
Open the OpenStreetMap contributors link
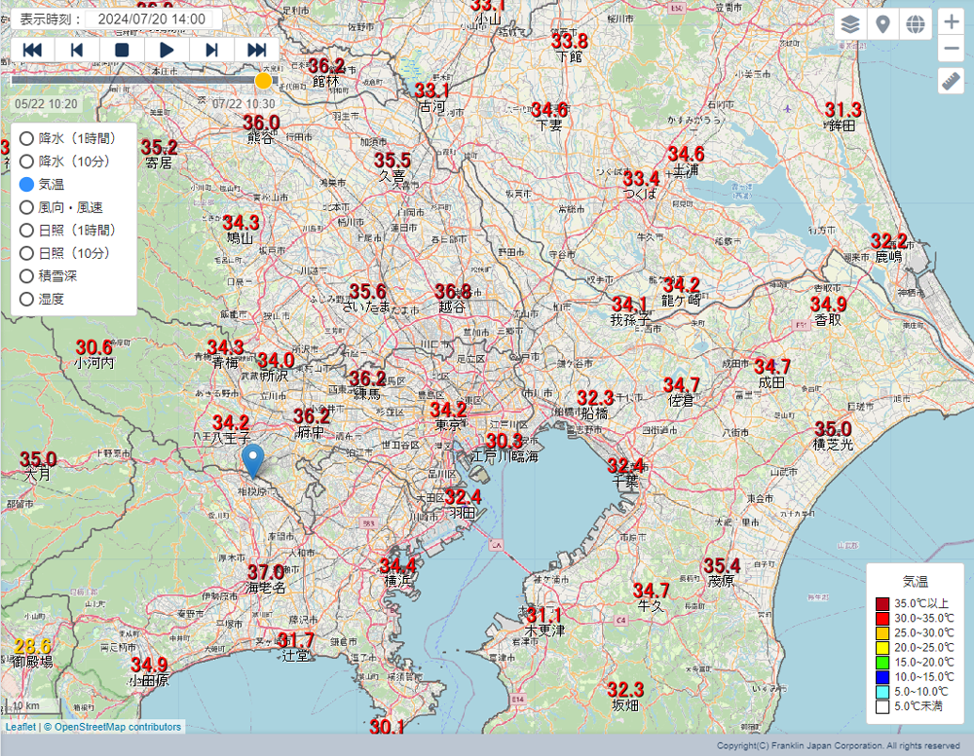click(x=117, y=727)
